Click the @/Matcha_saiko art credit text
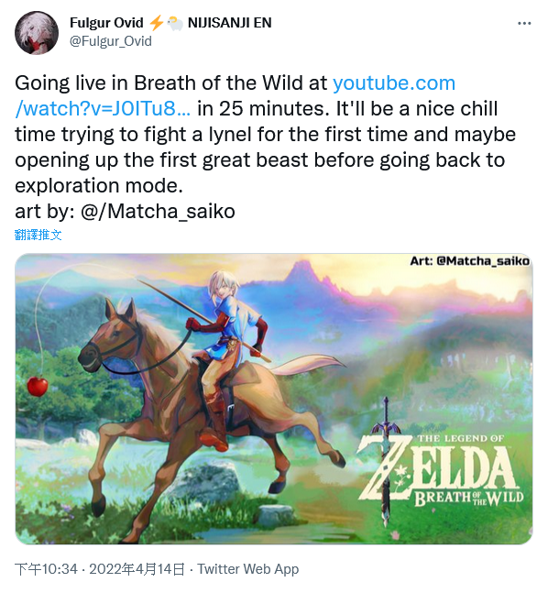548x593 pixels. (x=158, y=211)
